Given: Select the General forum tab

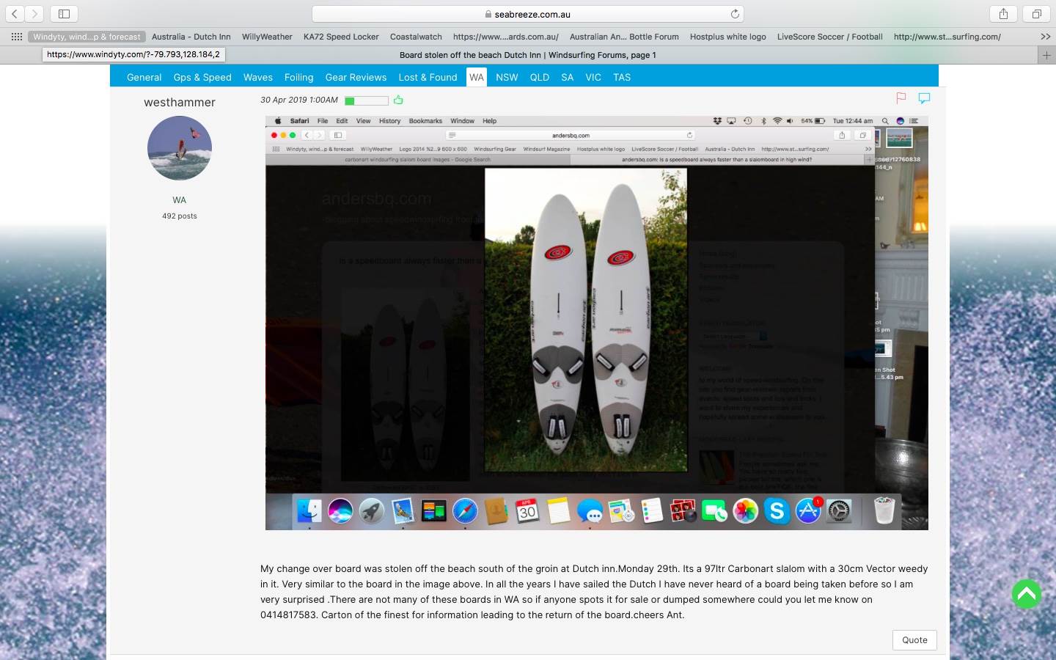Looking at the screenshot, I should click(144, 77).
